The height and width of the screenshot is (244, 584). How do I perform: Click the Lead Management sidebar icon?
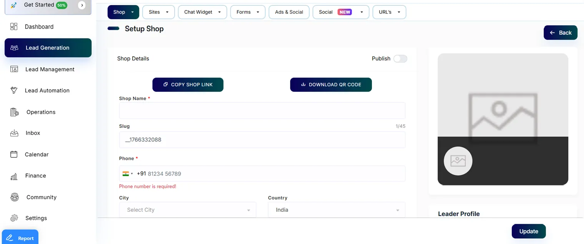point(14,69)
